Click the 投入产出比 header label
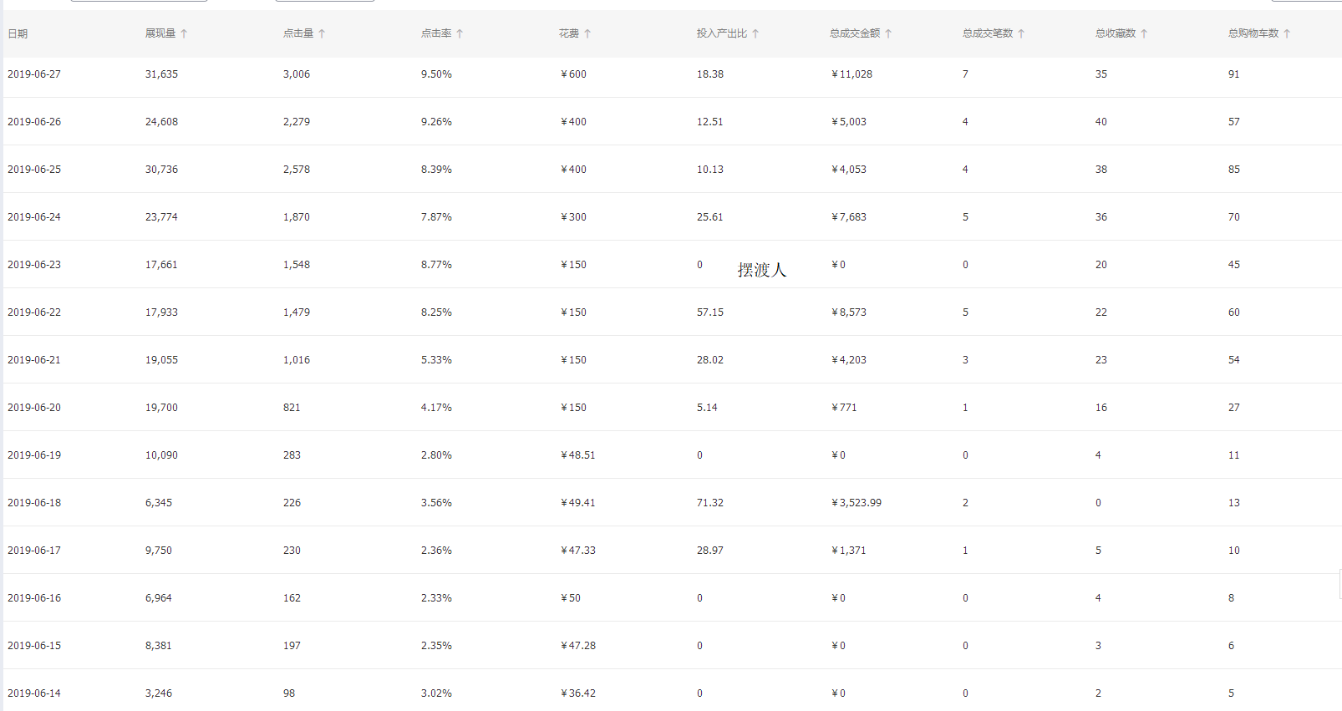1342x711 pixels. 722,33
